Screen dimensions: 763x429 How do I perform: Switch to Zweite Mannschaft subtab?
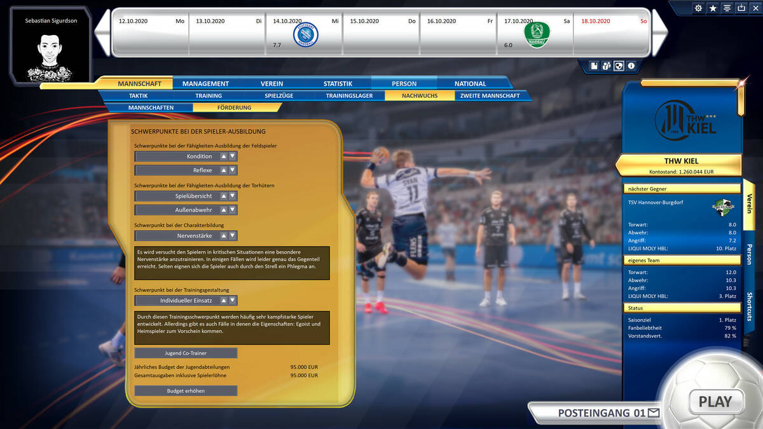point(490,95)
